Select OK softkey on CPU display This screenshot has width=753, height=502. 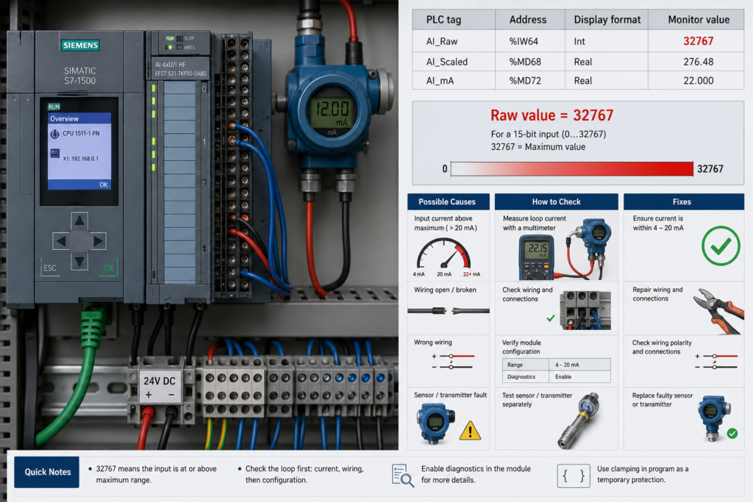[x=103, y=184]
